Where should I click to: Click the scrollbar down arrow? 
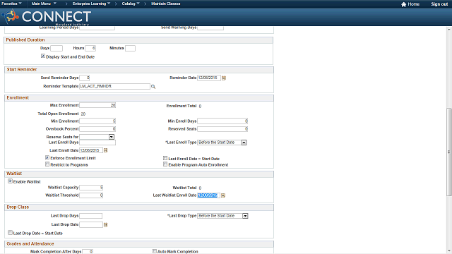tap(449, 251)
